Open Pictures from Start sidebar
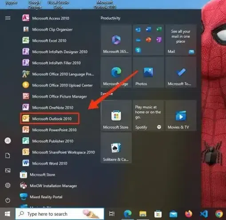 click(x=8, y=170)
